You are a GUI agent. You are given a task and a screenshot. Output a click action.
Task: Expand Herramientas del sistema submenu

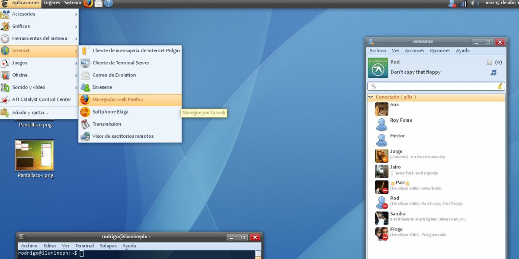(x=39, y=38)
